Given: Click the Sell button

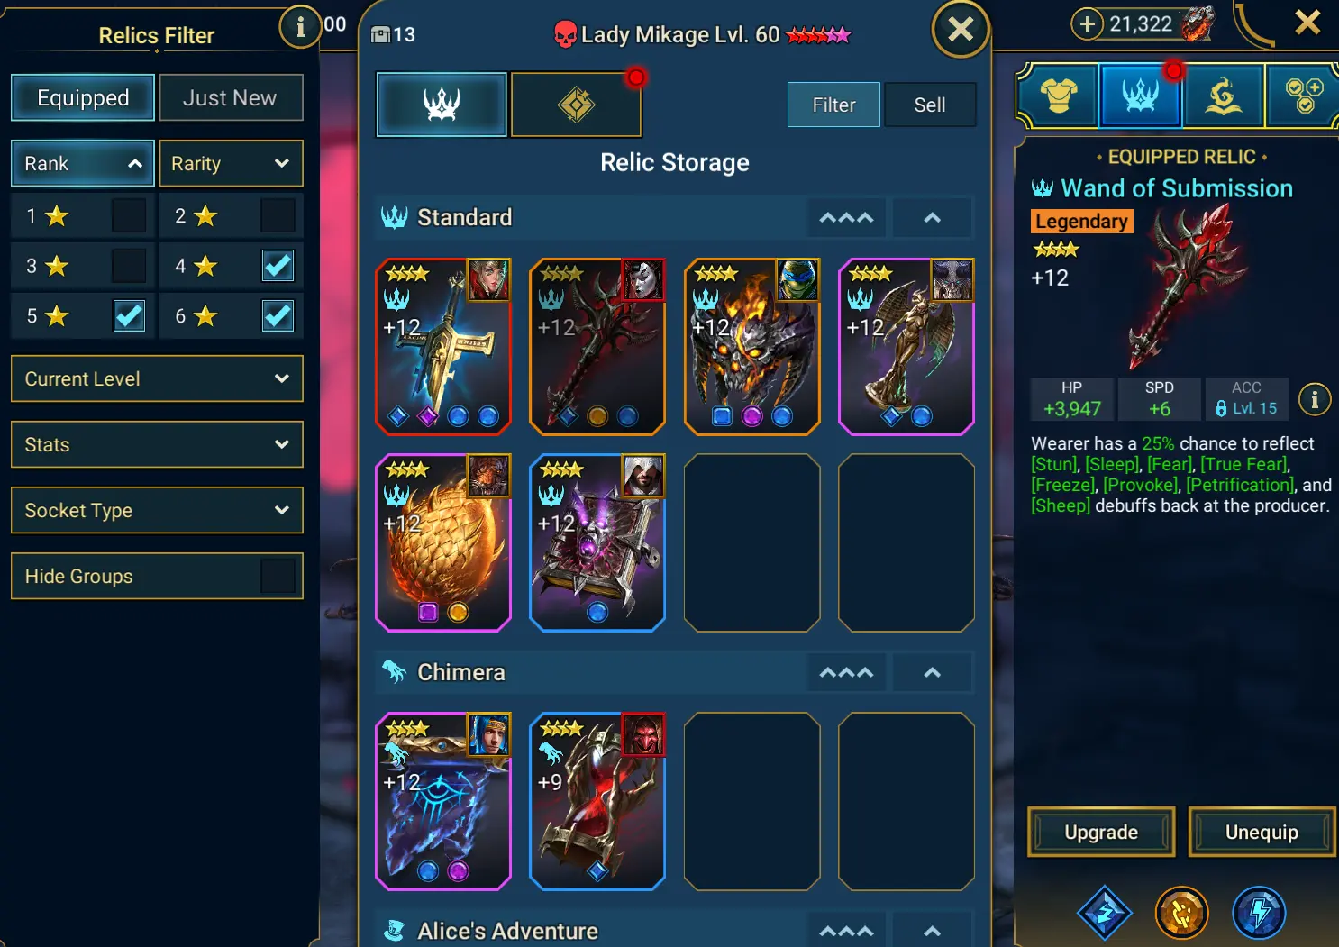Looking at the screenshot, I should (x=930, y=105).
